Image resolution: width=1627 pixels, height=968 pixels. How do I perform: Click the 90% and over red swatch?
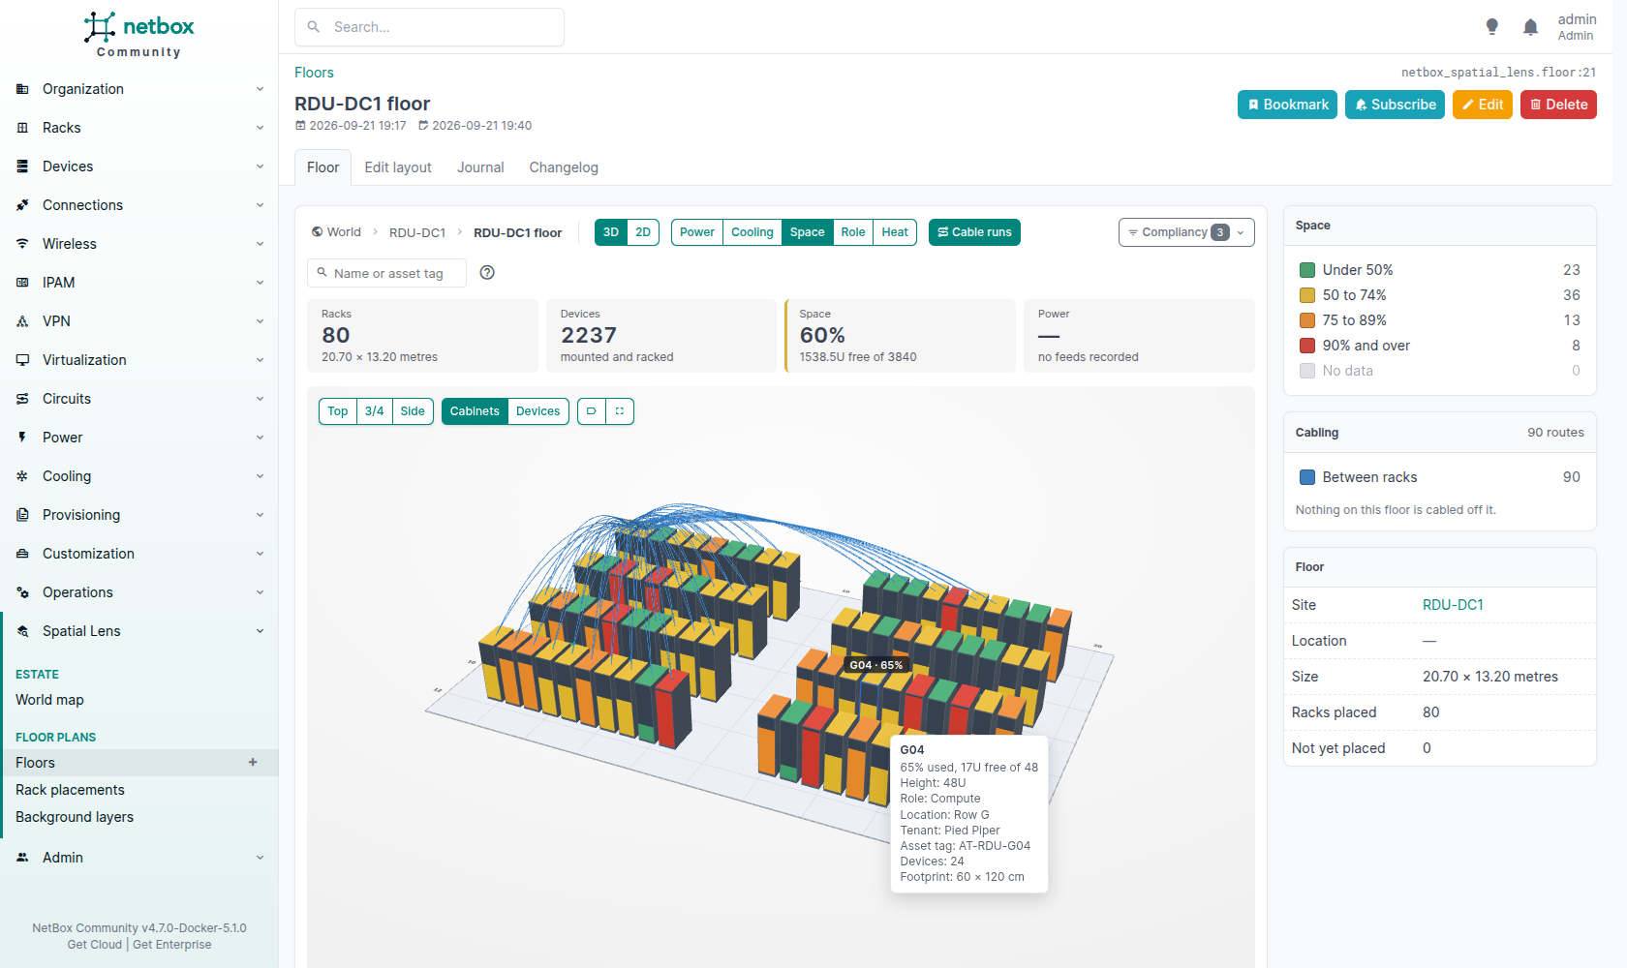click(x=1307, y=346)
